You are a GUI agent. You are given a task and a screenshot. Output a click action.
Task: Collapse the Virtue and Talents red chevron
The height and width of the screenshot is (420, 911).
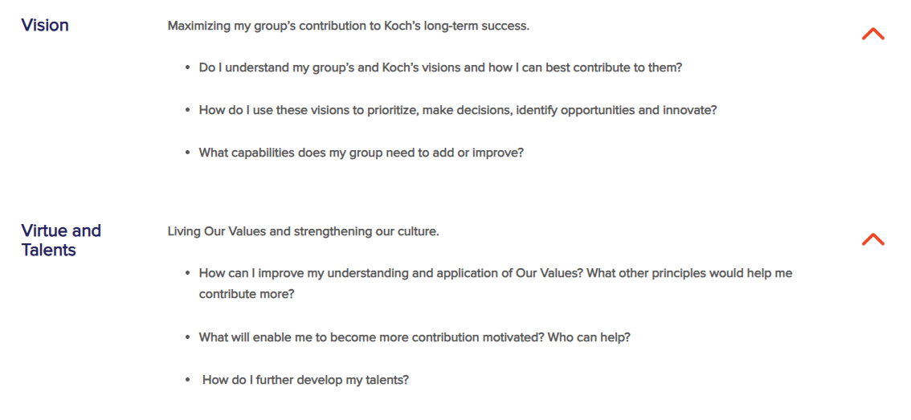872,239
